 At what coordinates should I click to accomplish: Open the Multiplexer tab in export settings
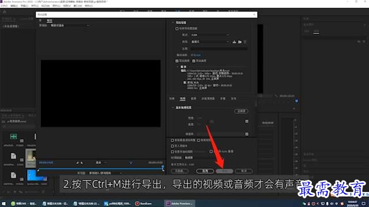[x=208, y=98]
